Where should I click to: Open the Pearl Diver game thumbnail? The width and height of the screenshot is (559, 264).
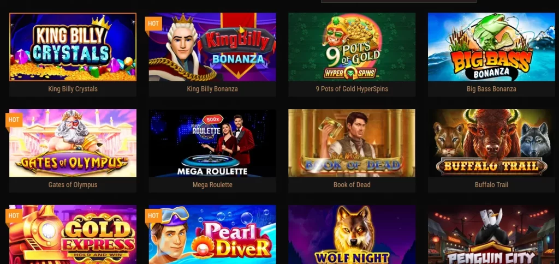212,235
